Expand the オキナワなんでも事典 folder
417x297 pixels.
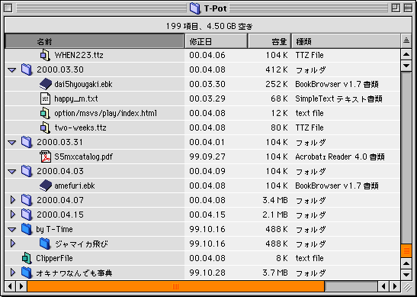(12, 273)
